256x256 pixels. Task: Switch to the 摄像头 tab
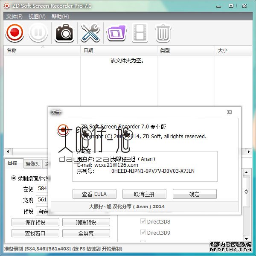click(x=33, y=164)
